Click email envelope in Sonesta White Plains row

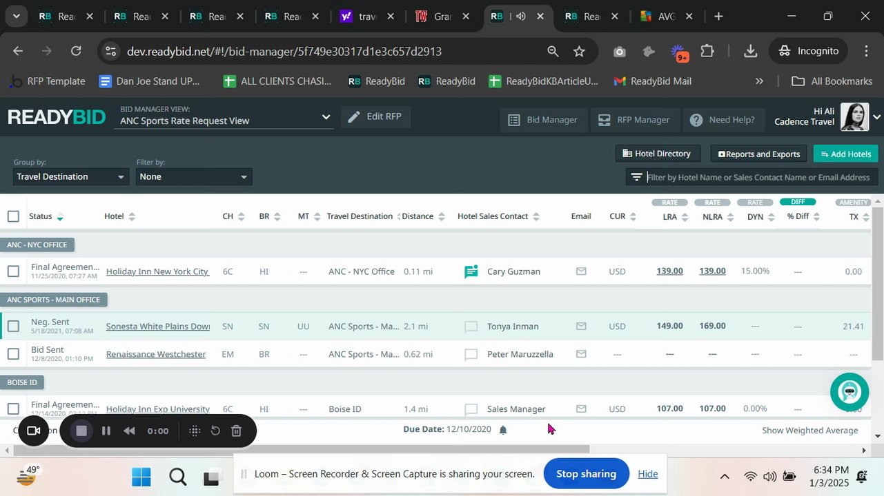[x=581, y=327]
